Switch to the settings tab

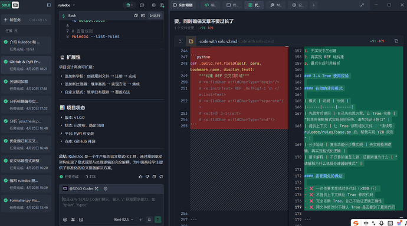[x=298, y=5]
